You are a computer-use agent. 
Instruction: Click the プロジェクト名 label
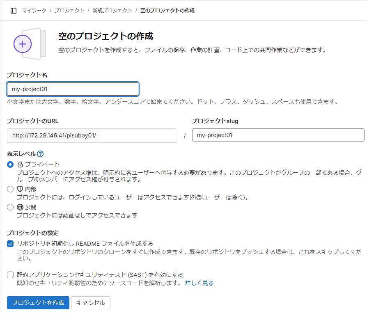coord(27,75)
